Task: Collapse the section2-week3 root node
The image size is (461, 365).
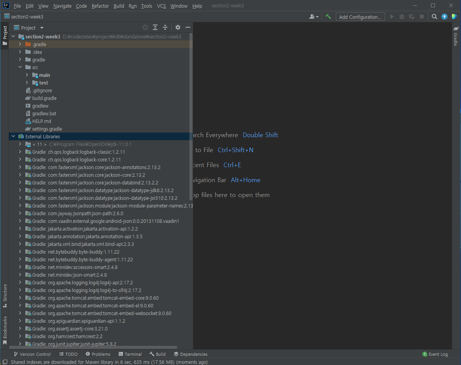Action: (x=13, y=36)
